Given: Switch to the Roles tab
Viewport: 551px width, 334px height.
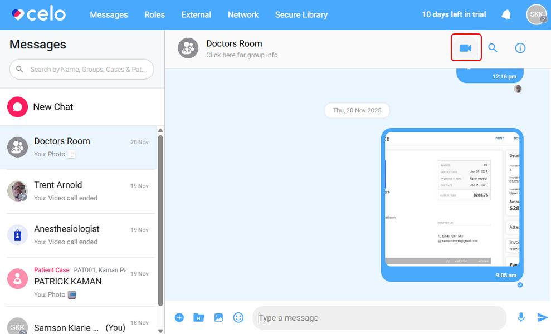Looking at the screenshot, I should 154,15.
